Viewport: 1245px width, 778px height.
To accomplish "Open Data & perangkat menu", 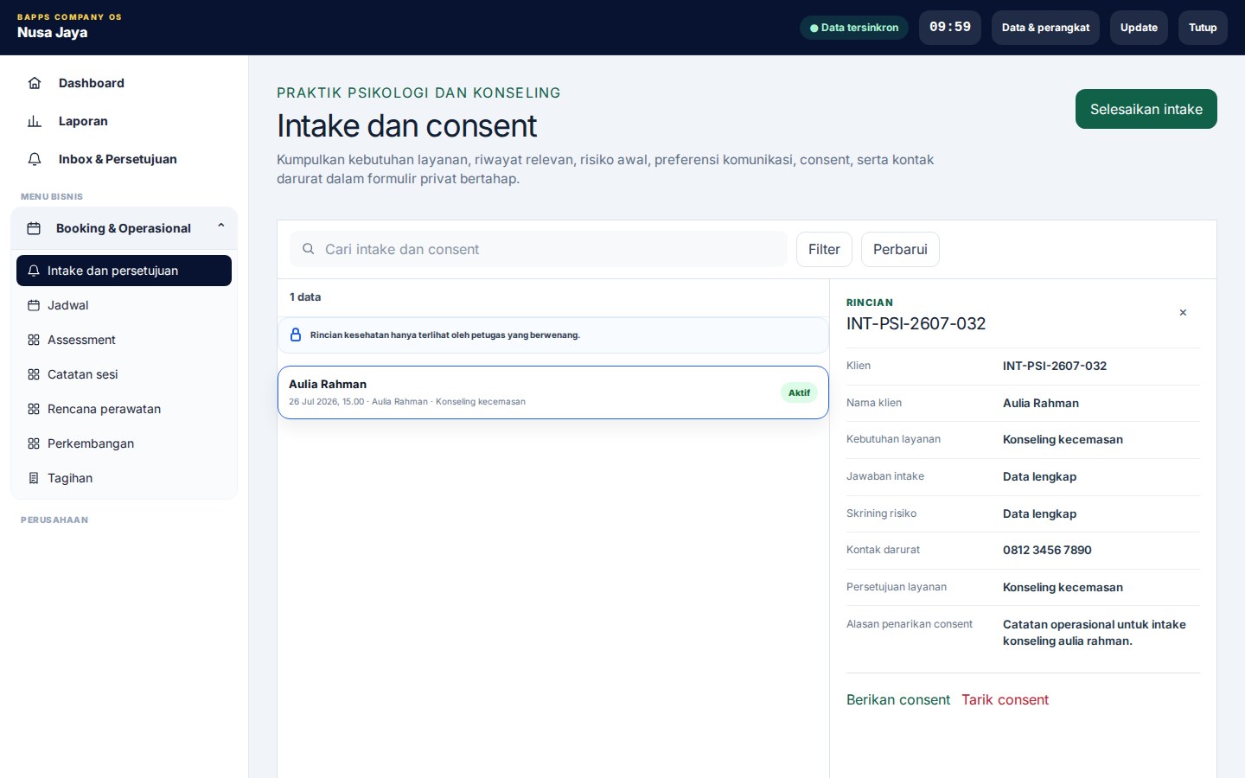I will pos(1045,28).
